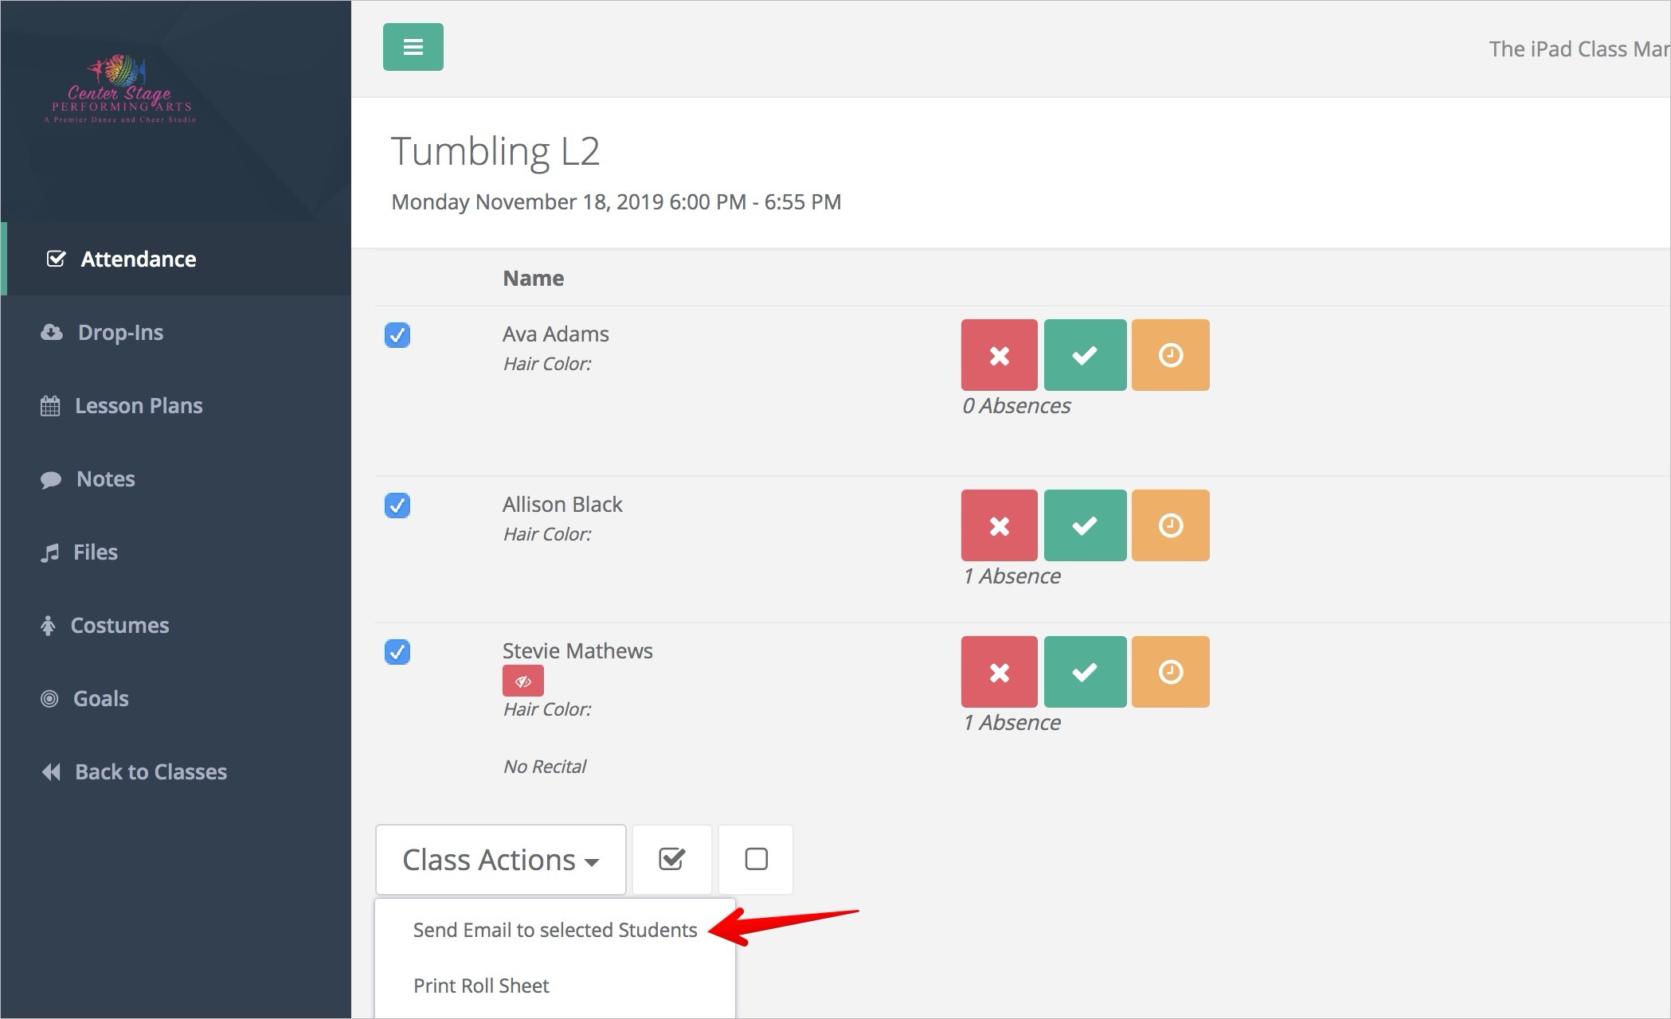This screenshot has height=1019, width=1671.
Task: Select all students with checked-box button
Action: pyautogui.click(x=671, y=860)
